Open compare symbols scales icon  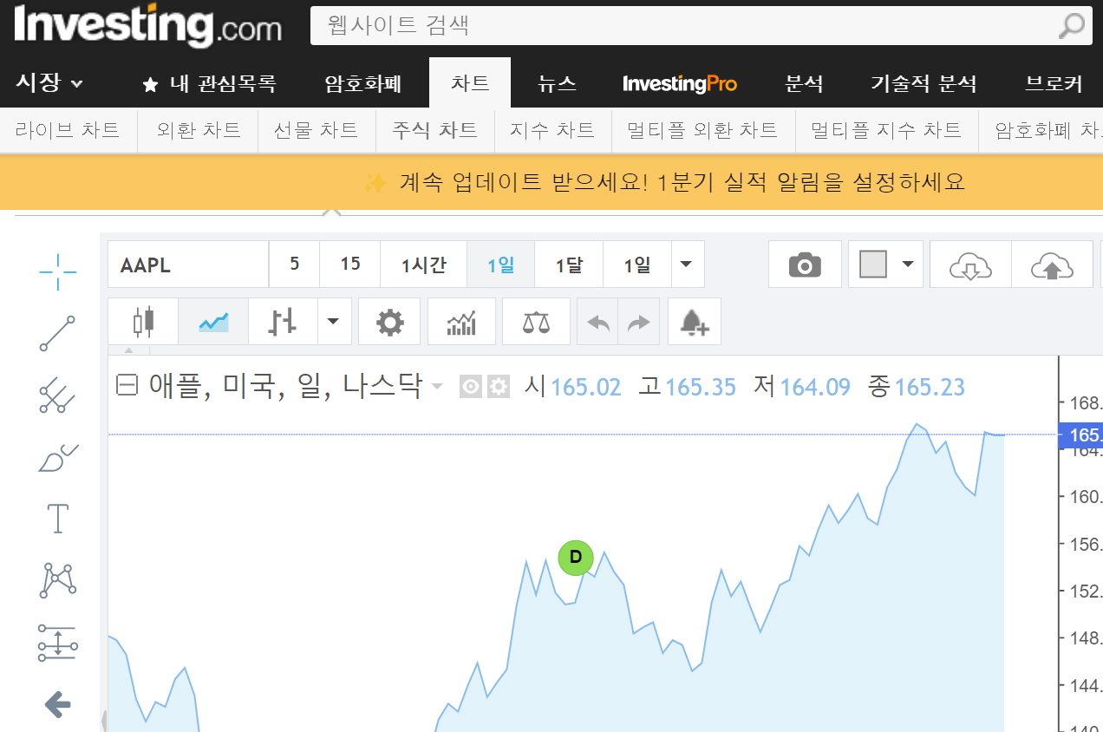pos(536,322)
